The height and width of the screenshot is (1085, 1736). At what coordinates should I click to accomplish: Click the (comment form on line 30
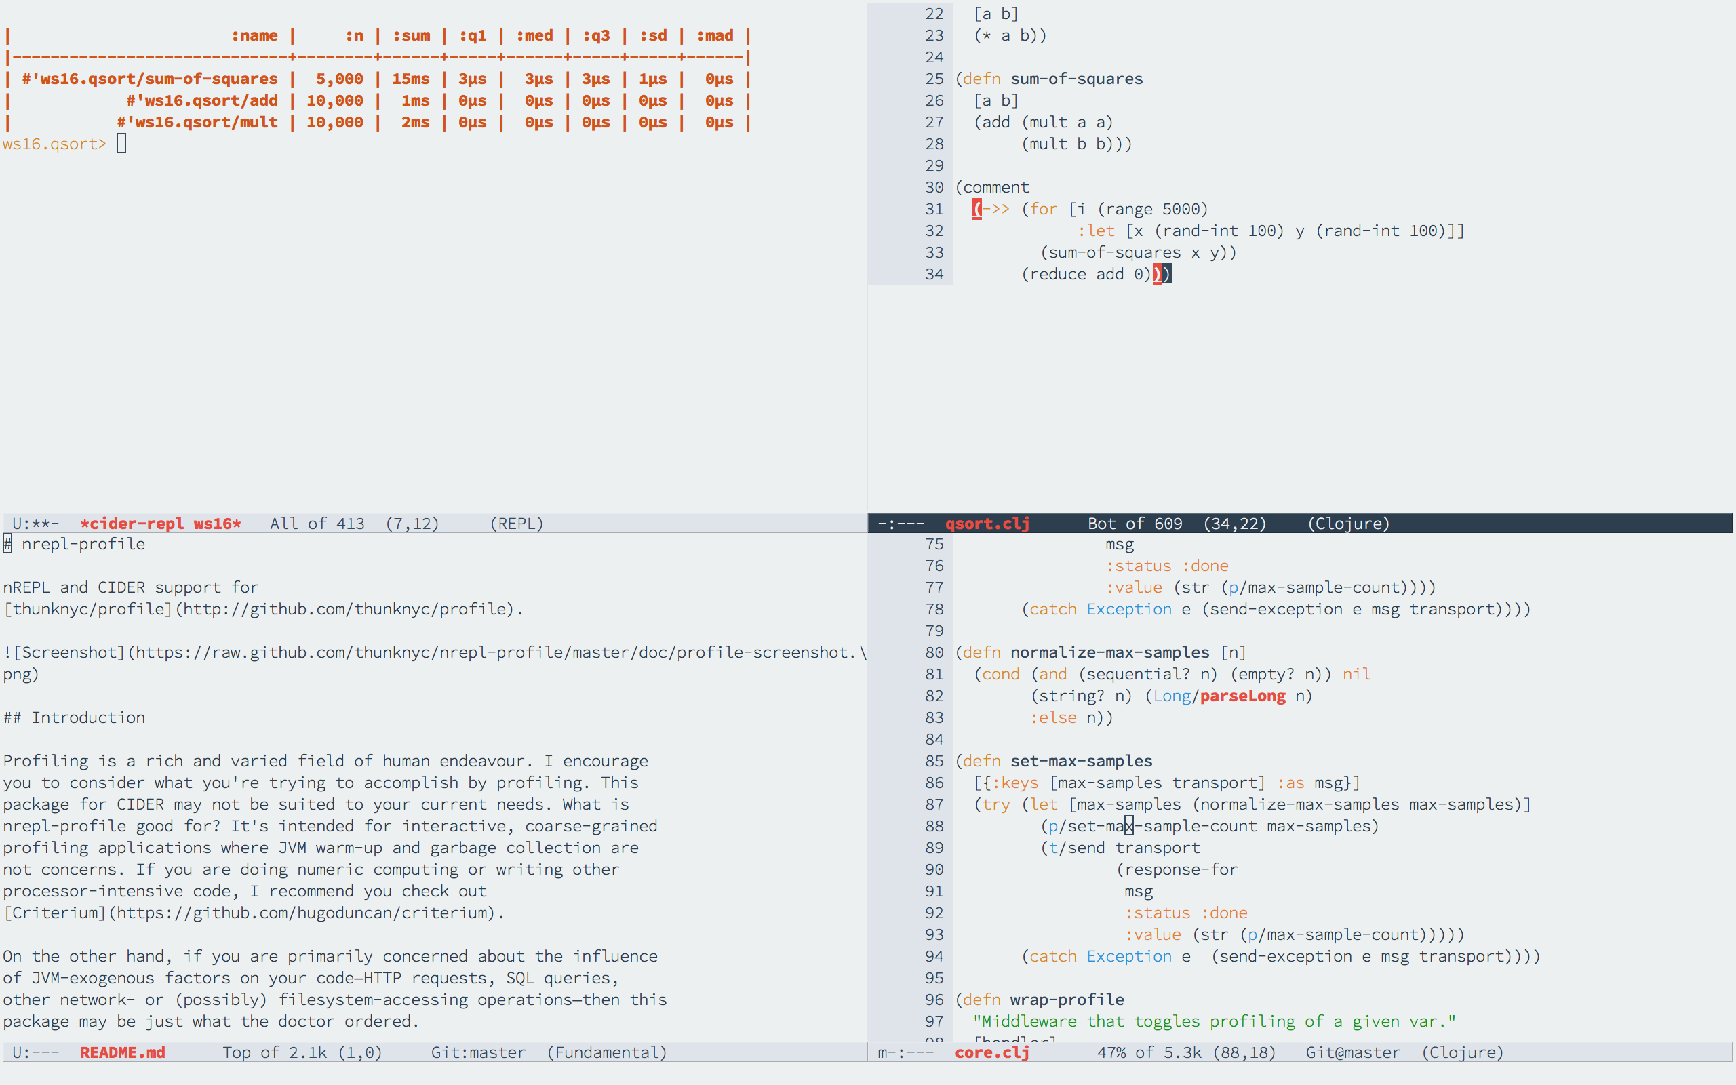coord(992,187)
